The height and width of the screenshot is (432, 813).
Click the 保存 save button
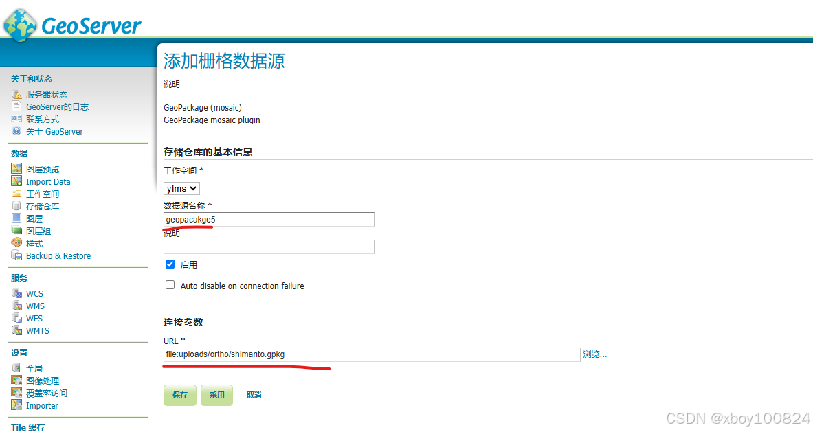click(180, 395)
